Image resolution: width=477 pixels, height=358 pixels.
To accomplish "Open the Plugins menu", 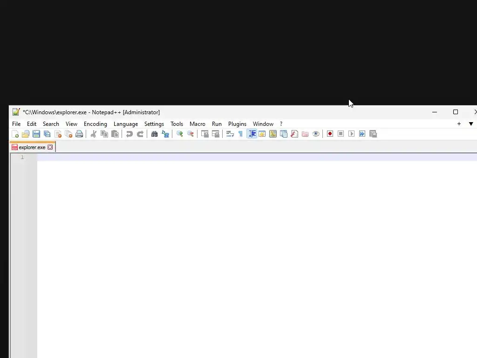I will tap(237, 124).
